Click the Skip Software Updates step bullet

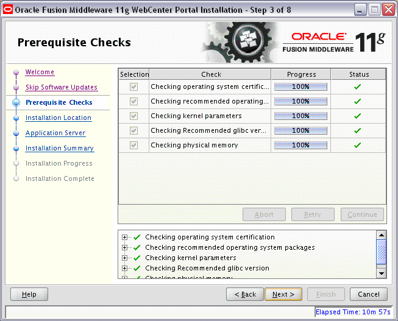16,88
